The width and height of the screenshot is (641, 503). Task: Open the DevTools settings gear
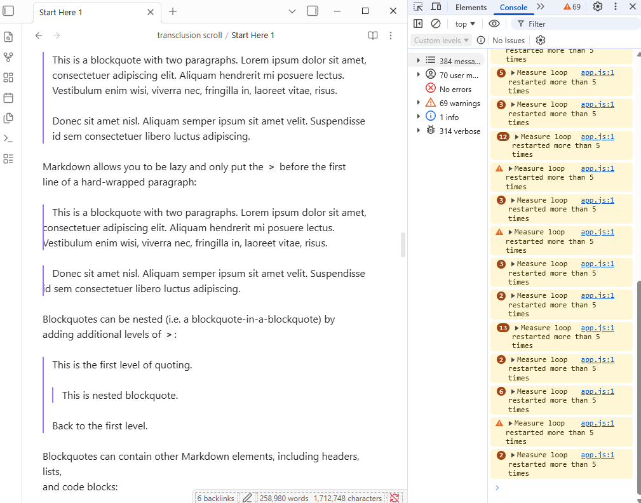(x=597, y=7)
